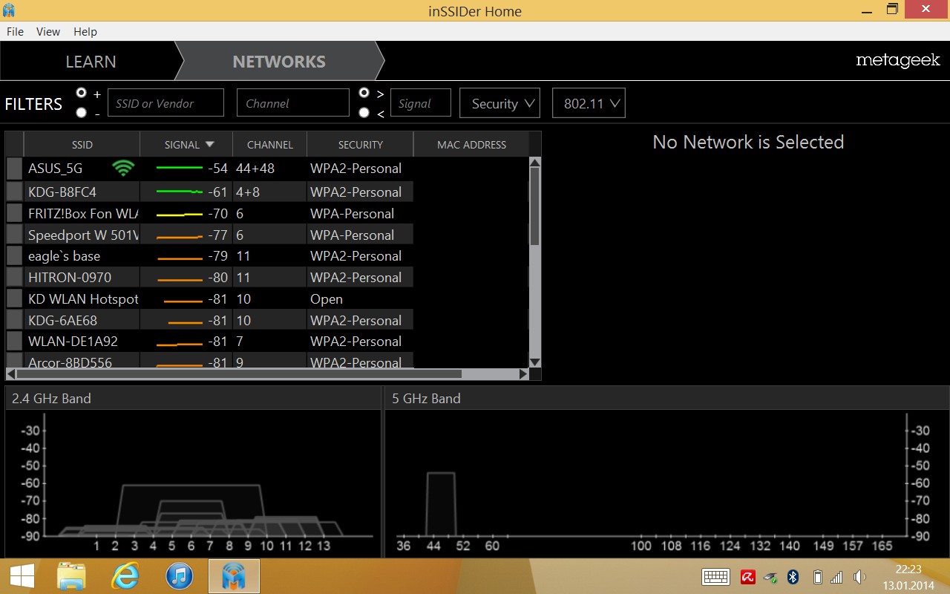
Task: Open the volume speaker tray icon
Action: click(859, 577)
